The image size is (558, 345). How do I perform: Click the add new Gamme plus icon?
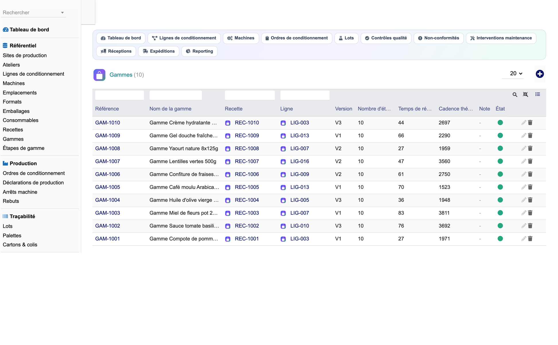pyautogui.click(x=540, y=74)
